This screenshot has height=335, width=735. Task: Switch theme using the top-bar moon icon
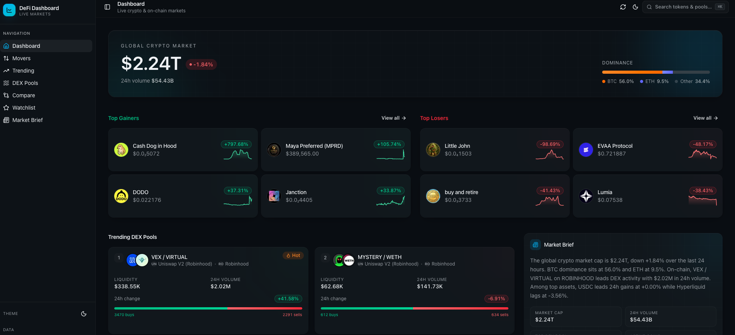pos(635,7)
